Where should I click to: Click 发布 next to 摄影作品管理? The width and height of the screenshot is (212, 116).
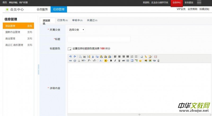tap(30, 32)
